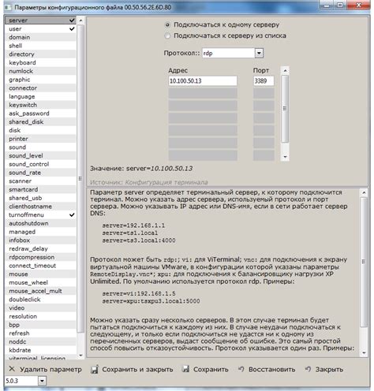374x391 pixels.
Task: Click the 'Сохранить' button
Action: coord(205,370)
